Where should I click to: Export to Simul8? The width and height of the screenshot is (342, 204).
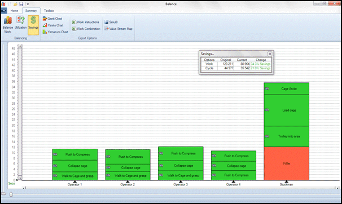[111, 22]
